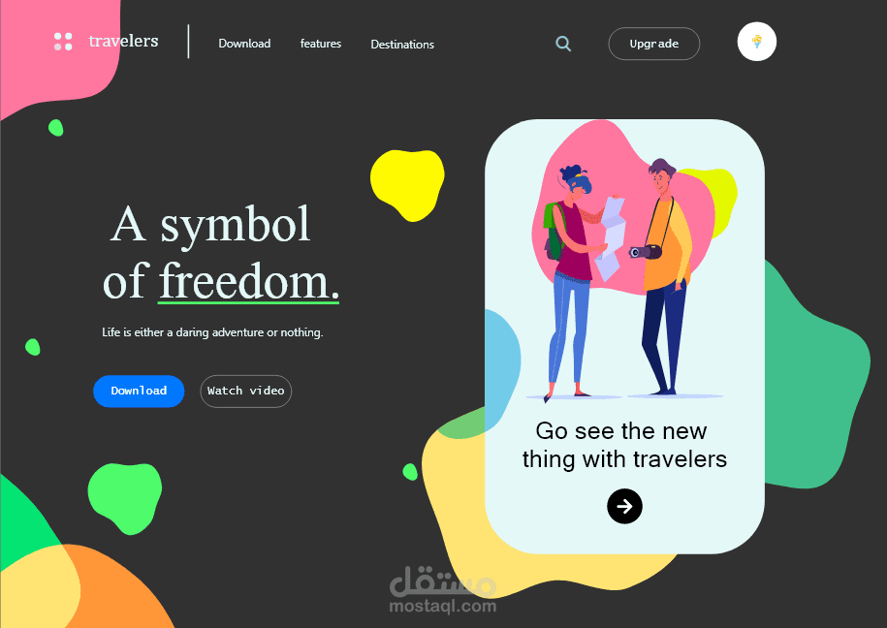This screenshot has height=628, width=887.
Task: Open the search magnifier icon
Action: pyautogui.click(x=563, y=44)
